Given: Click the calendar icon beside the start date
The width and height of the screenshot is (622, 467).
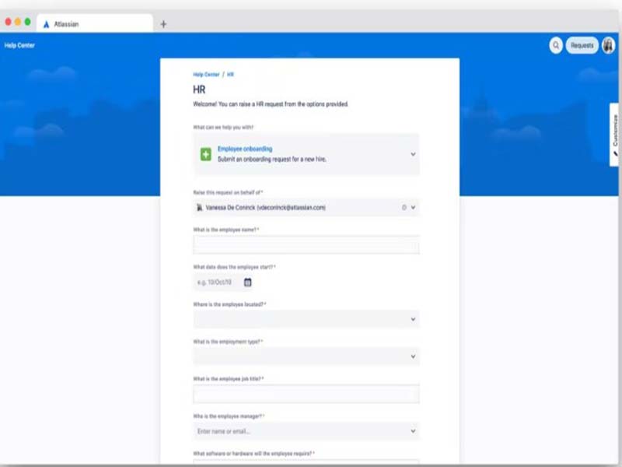Looking at the screenshot, I should point(249,283).
